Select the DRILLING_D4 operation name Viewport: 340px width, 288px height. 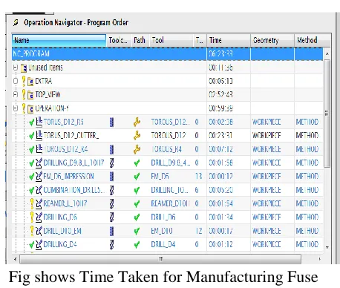60,244
